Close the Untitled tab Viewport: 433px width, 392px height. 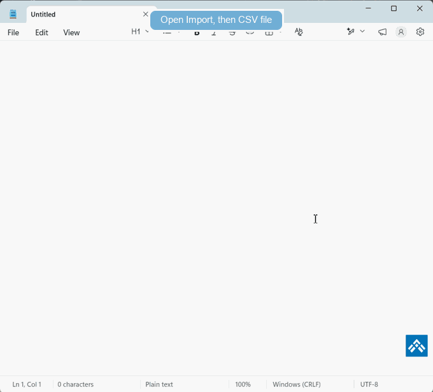tap(146, 14)
